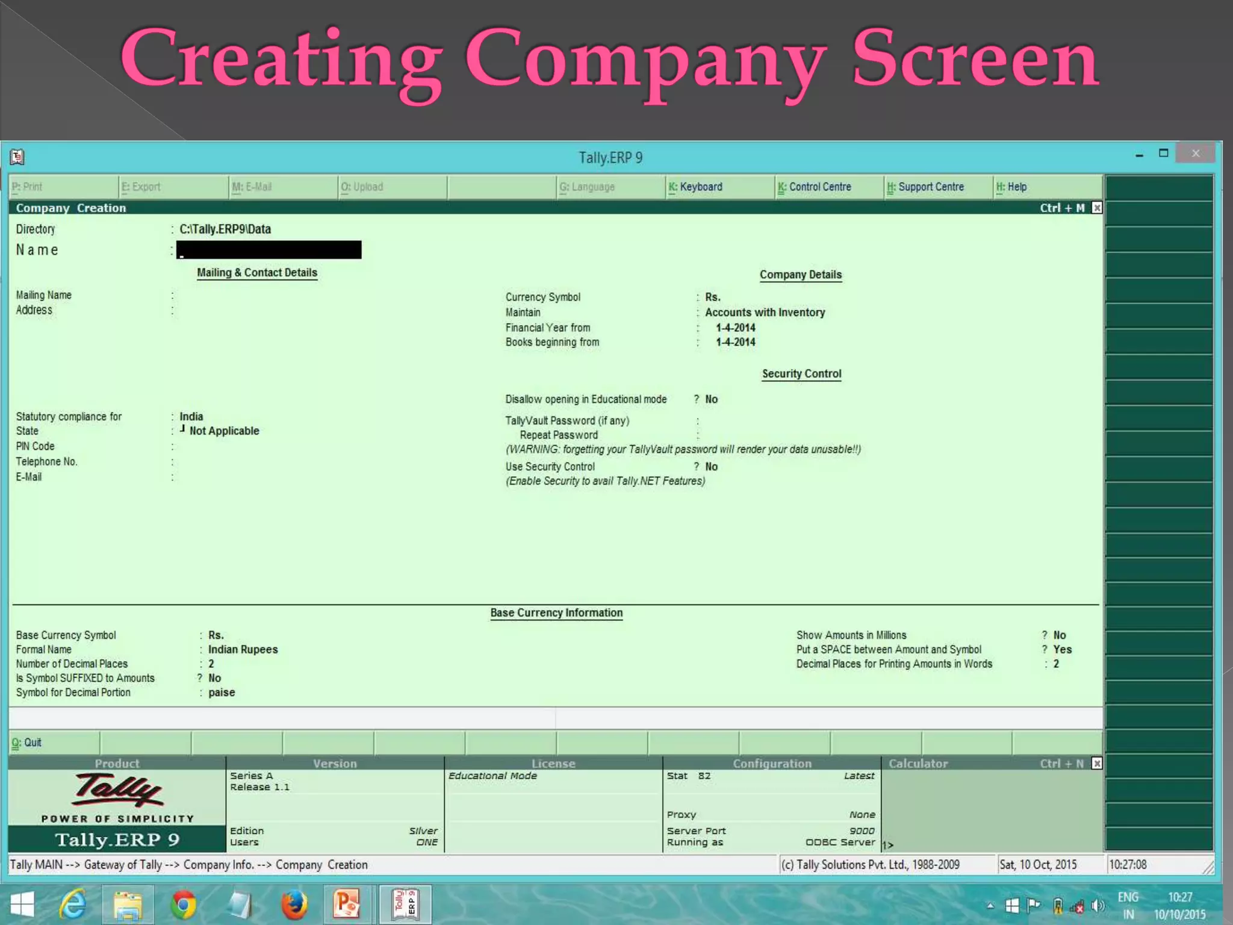This screenshot has width=1233, height=925.
Task: Toggle Use Security Control No value
Action: tap(711, 467)
